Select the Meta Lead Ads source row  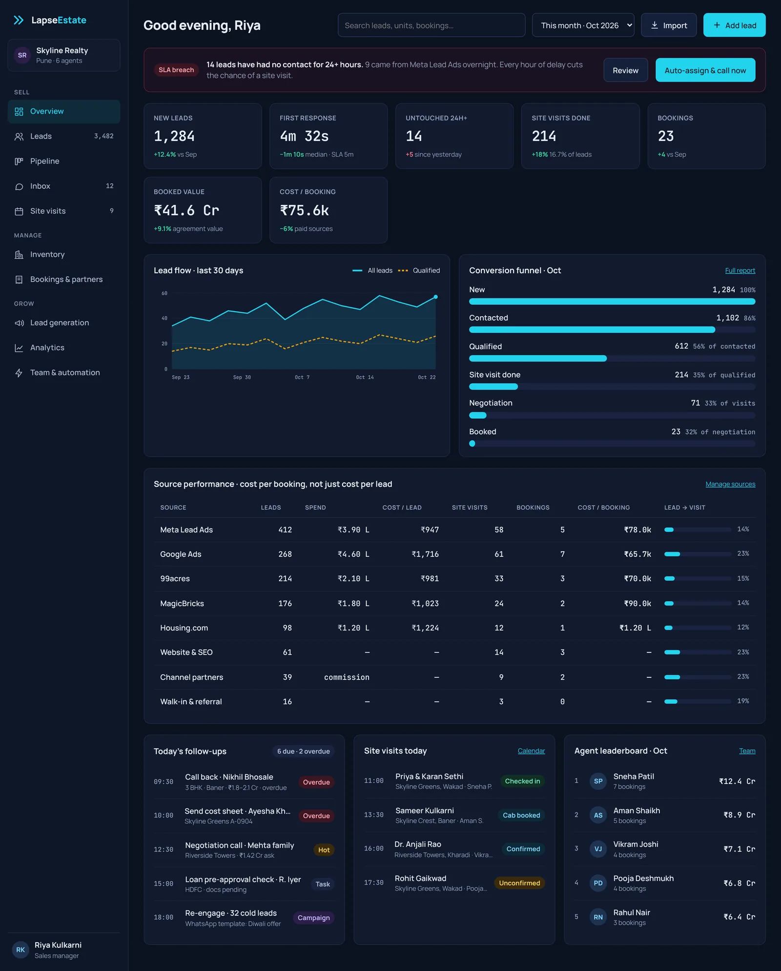(x=454, y=530)
